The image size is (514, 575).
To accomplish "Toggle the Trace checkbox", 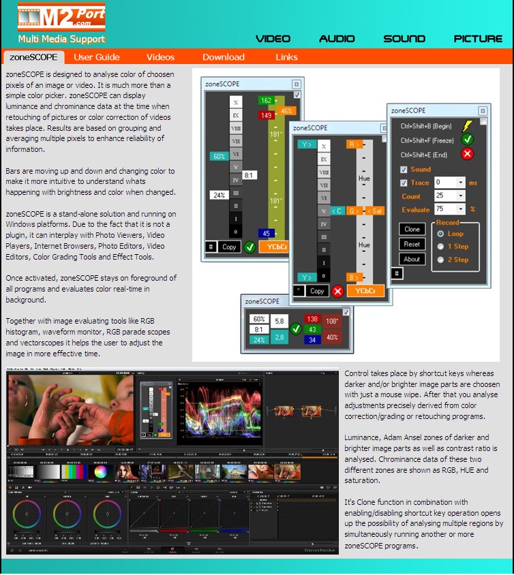I will click(404, 183).
